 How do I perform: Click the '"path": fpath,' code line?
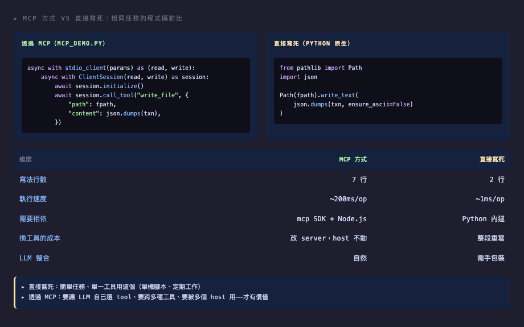coord(92,104)
